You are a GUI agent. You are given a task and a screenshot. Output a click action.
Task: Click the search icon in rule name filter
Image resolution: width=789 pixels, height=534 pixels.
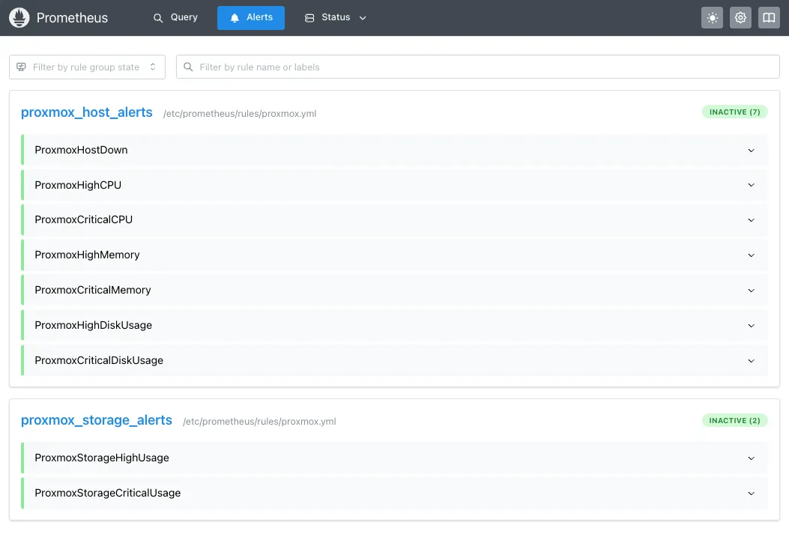(188, 67)
